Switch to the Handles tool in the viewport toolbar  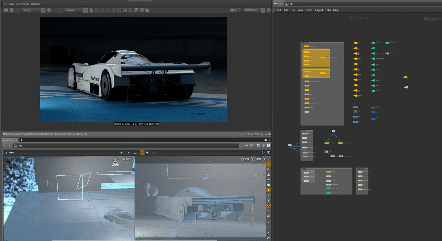coord(135,153)
